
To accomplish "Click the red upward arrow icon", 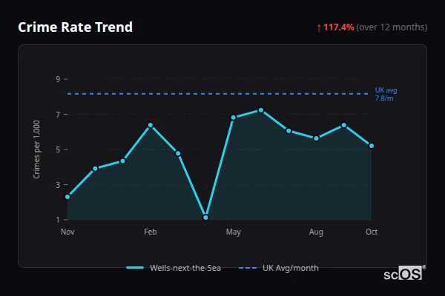I will click(x=319, y=28).
